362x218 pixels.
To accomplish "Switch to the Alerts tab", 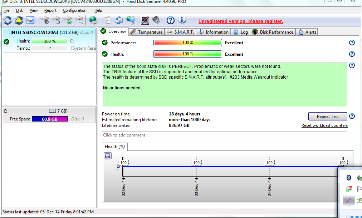I will (x=307, y=32).
